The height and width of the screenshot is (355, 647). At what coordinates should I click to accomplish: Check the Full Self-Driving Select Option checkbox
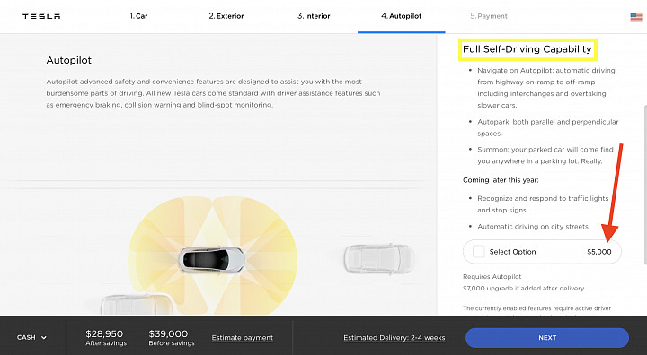pyautogui.click(x=479, y=252)
